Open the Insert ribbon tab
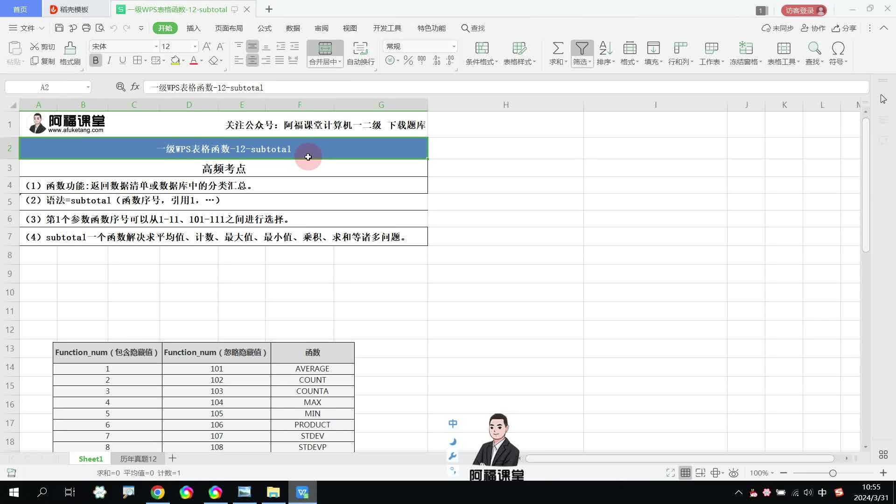The image size is (896, 504). pyautogui.click(x=193, y=28)
